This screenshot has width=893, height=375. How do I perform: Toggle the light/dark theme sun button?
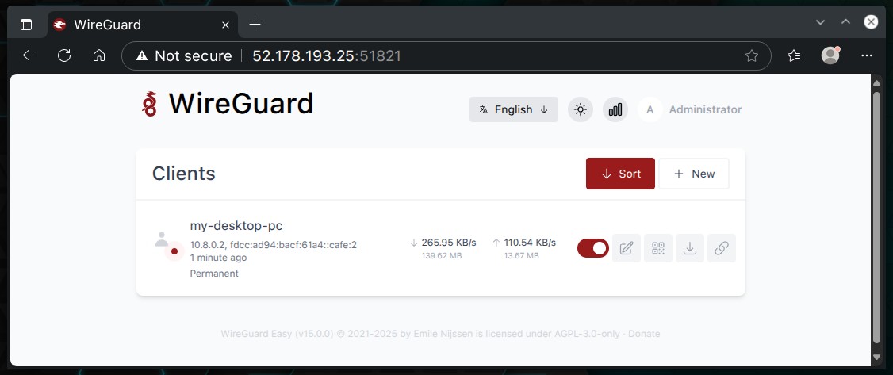point(581,109)
